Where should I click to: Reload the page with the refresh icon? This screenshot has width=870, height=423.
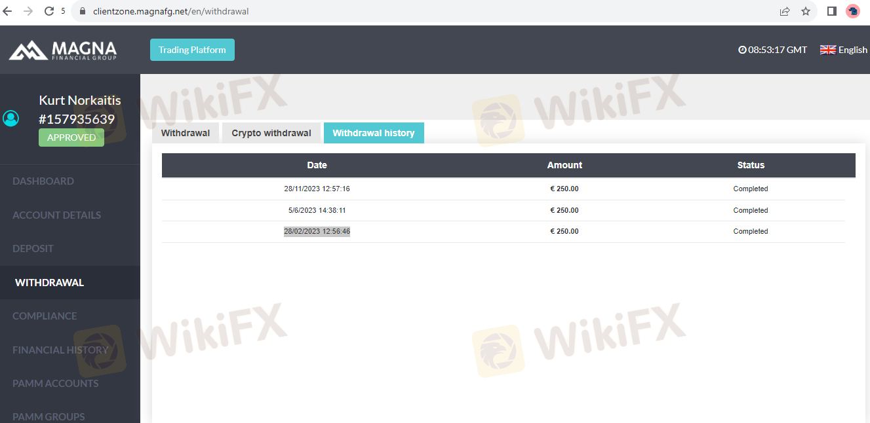click(49, 11)
